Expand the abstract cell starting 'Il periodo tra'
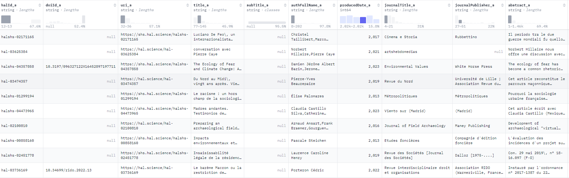 [x=536, y=37]
